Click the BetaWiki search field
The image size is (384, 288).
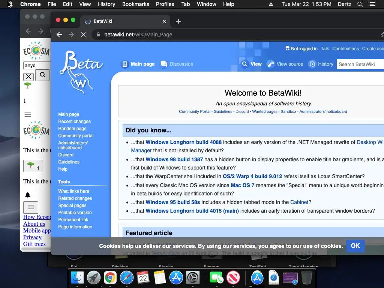[360, 64]
